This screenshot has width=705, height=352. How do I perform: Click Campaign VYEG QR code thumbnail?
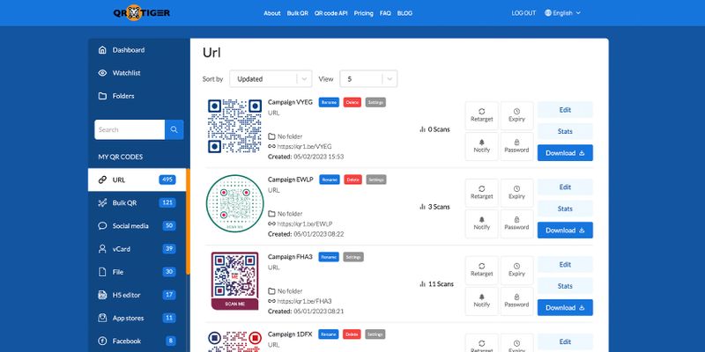click(x=234, y=126)
